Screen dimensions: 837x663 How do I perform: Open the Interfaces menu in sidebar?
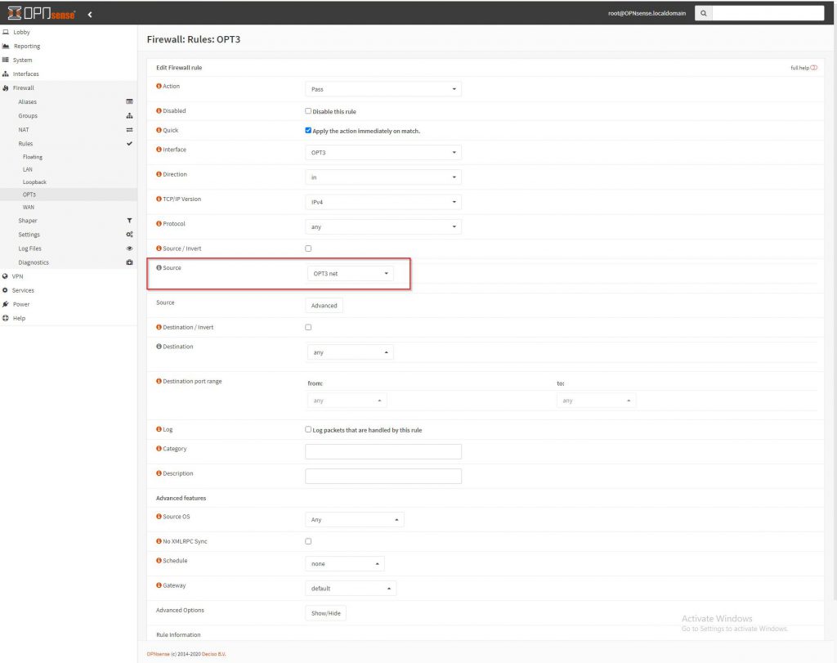click(25, 74)
